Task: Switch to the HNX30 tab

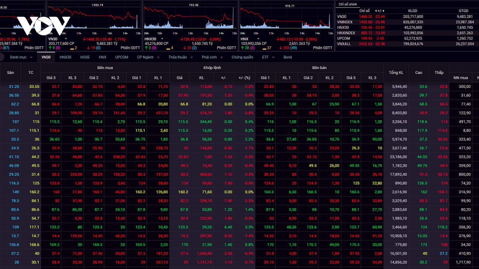Action: pyautogui.click(x=65, y=57)
